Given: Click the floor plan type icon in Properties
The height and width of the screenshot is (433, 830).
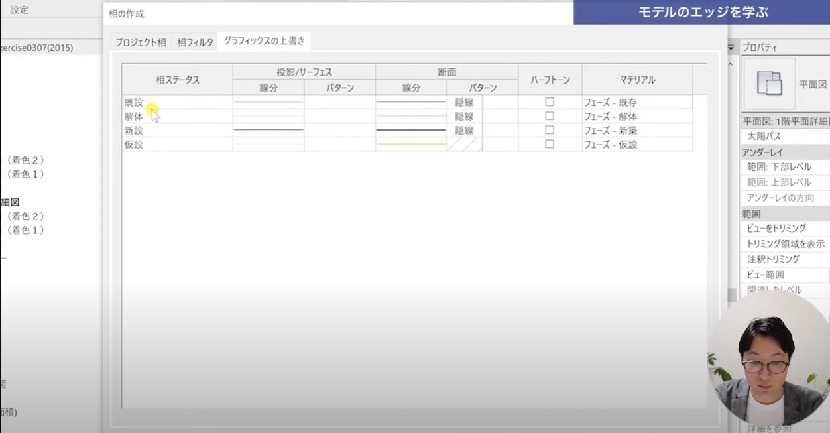Looking at the screenshot, I should pos(769,84).
